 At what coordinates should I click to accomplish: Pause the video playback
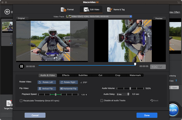[x=22, y=66]
